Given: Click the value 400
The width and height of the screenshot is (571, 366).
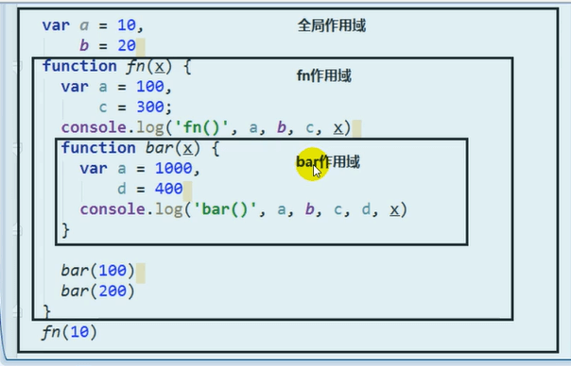Looking at the screenshot, I should tap(168, 189).
